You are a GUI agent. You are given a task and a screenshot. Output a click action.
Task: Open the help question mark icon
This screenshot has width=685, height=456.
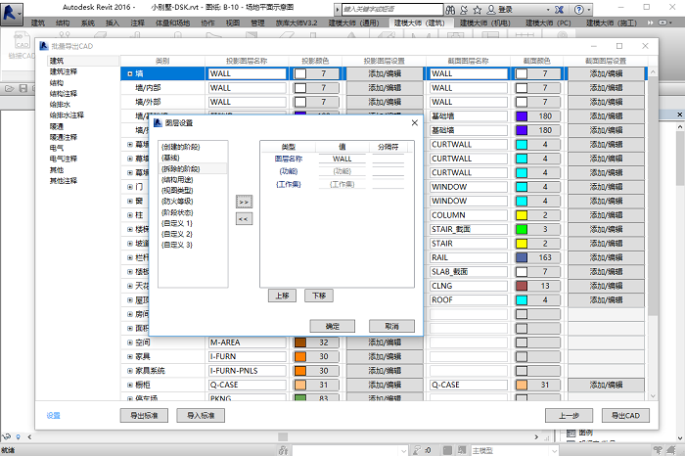579,10
